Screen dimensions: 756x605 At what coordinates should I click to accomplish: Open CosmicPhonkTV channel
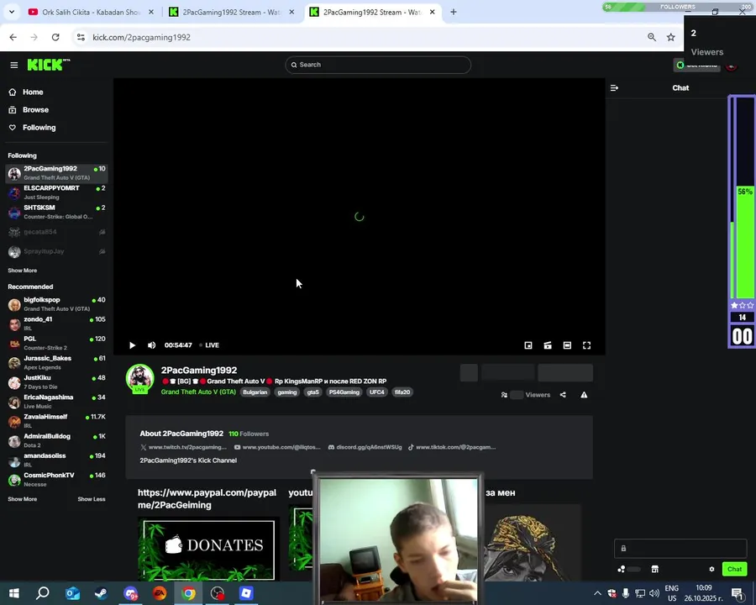pyautogui.click(x=56, y=480)
